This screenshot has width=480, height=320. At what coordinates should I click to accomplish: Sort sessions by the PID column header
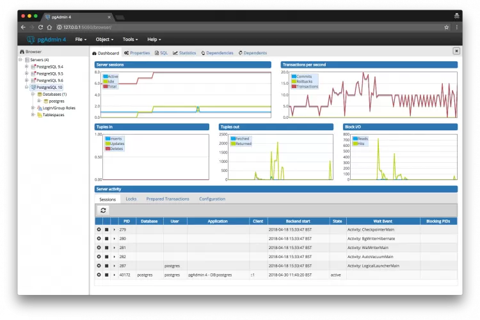[127, 221]
